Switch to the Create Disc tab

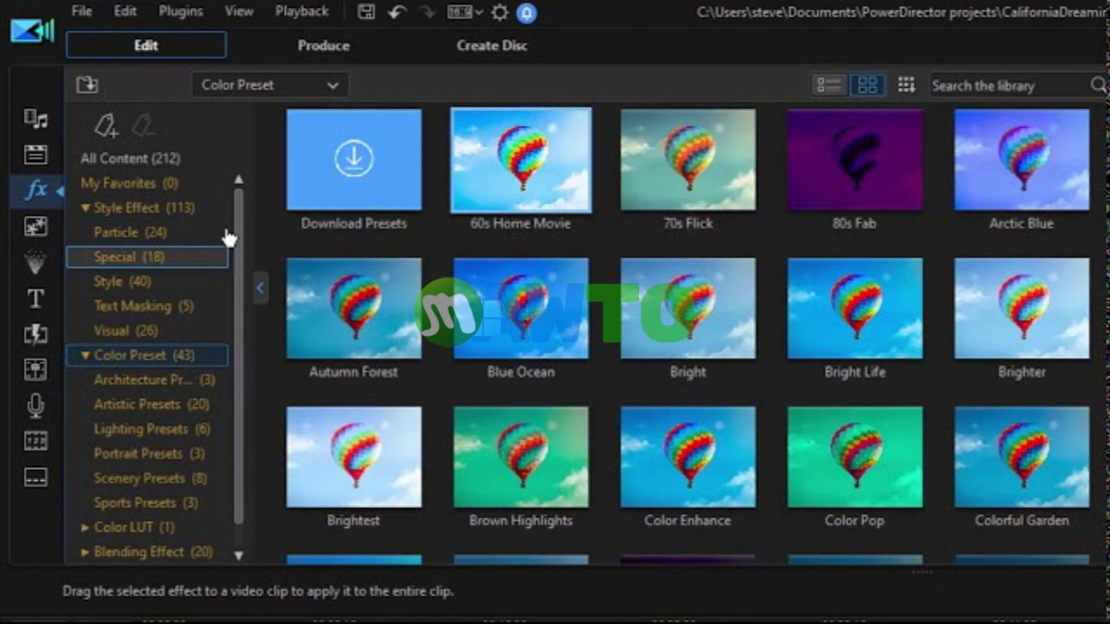(492, 45)
